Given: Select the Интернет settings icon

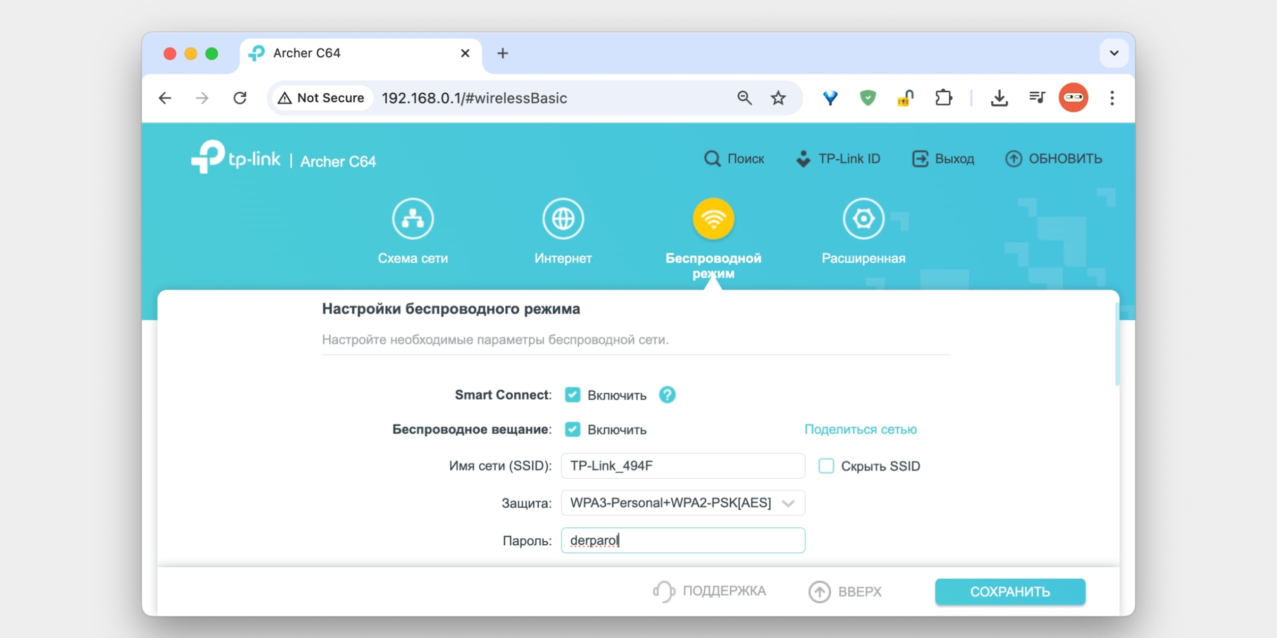Looking at the screenshot, I should point(563,218).
